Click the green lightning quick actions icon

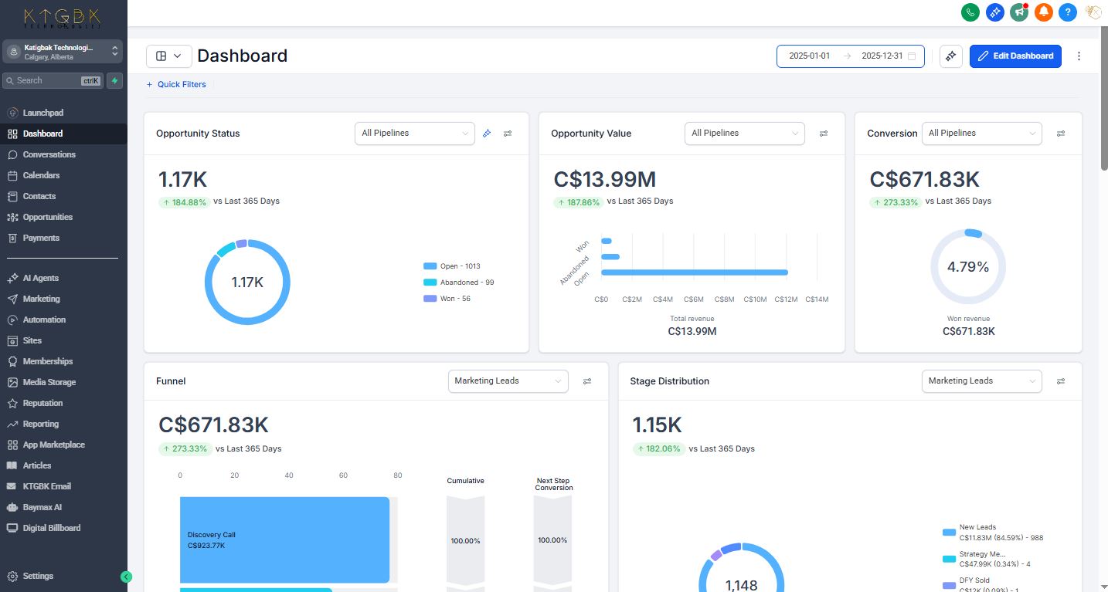(115, 80)
